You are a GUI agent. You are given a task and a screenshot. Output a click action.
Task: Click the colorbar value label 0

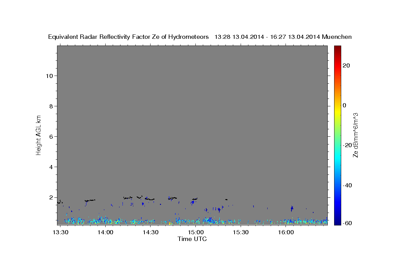click(345, 105)
